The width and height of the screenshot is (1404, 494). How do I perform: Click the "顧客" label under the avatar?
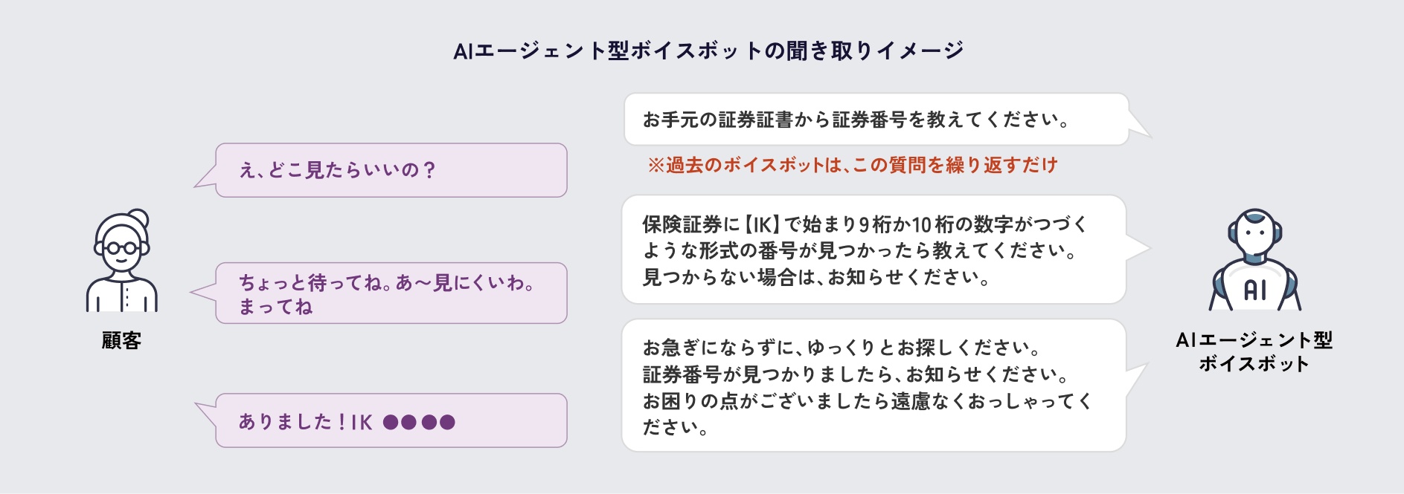(121, 340)
